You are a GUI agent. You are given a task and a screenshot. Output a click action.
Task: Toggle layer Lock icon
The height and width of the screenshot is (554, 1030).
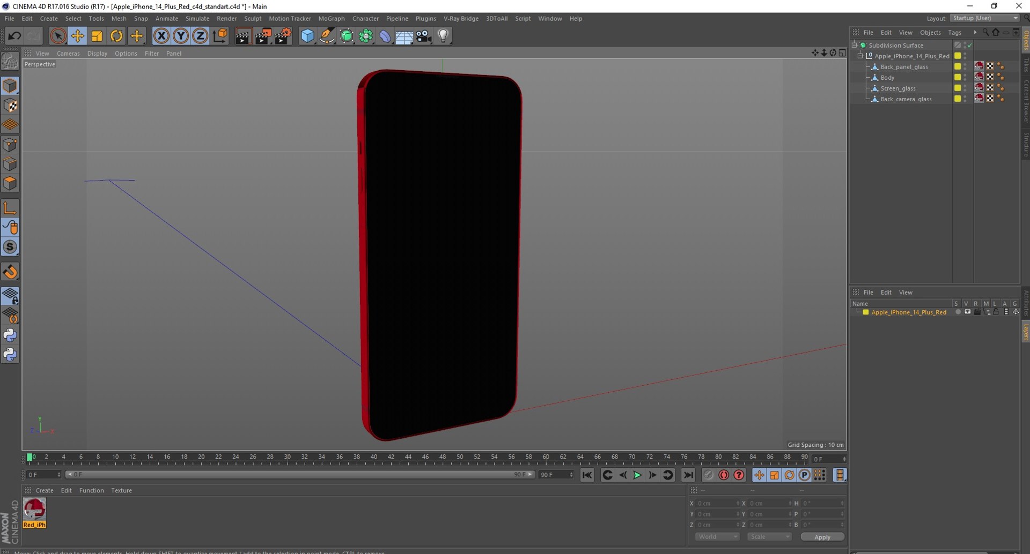[996, 312]
